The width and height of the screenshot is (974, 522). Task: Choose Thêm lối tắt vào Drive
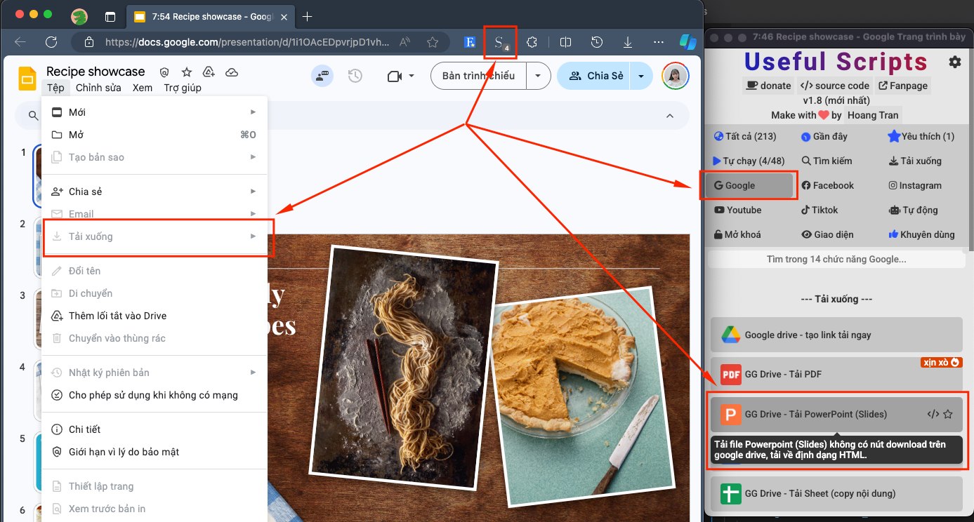click(x=154, y=316)
